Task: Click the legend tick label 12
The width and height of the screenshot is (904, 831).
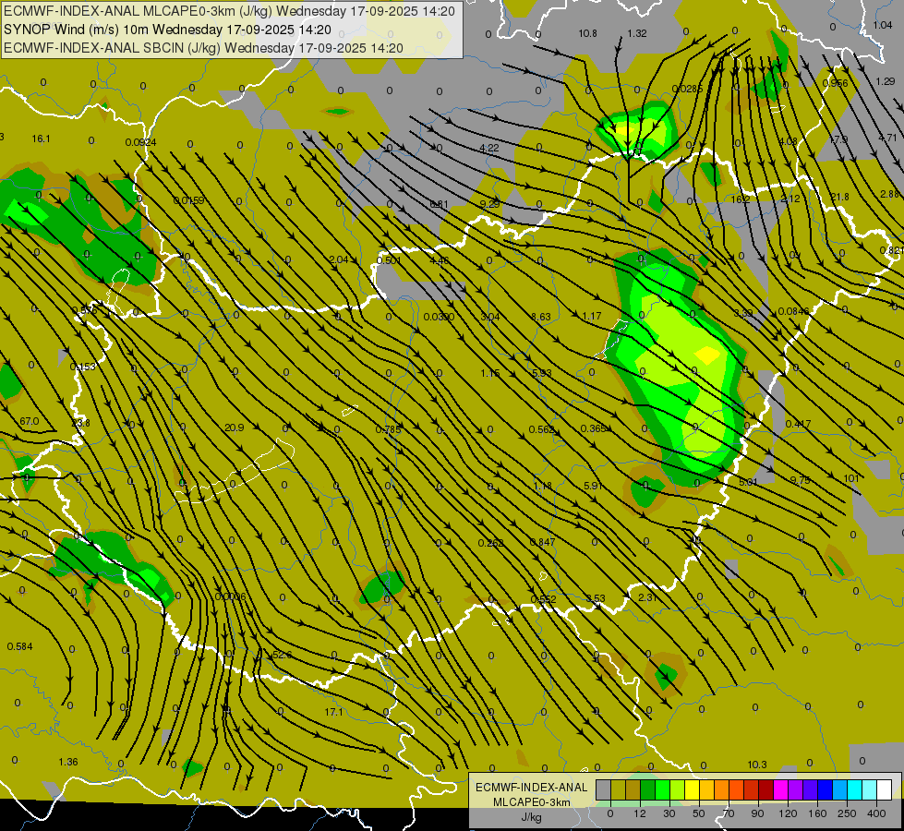Action: tap(640, 813)
